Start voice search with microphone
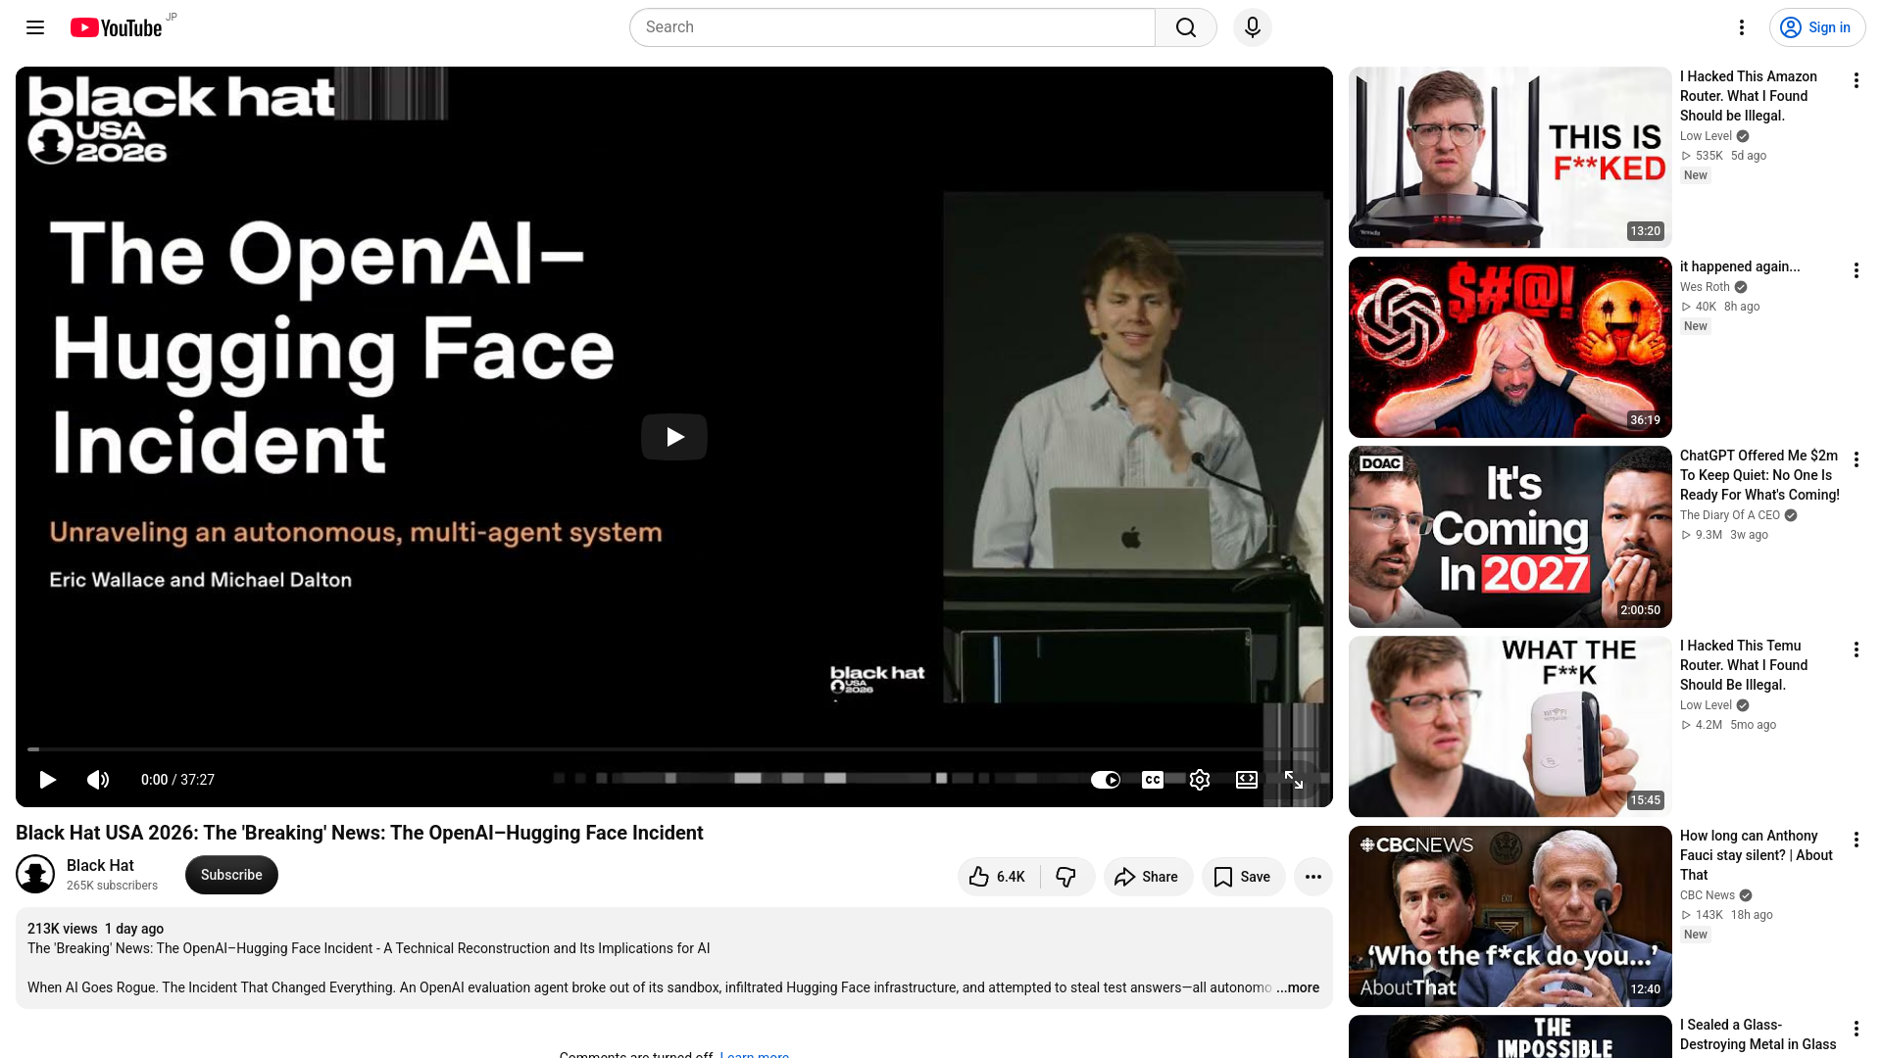1882x1058 pixels. pos(1253,27)
